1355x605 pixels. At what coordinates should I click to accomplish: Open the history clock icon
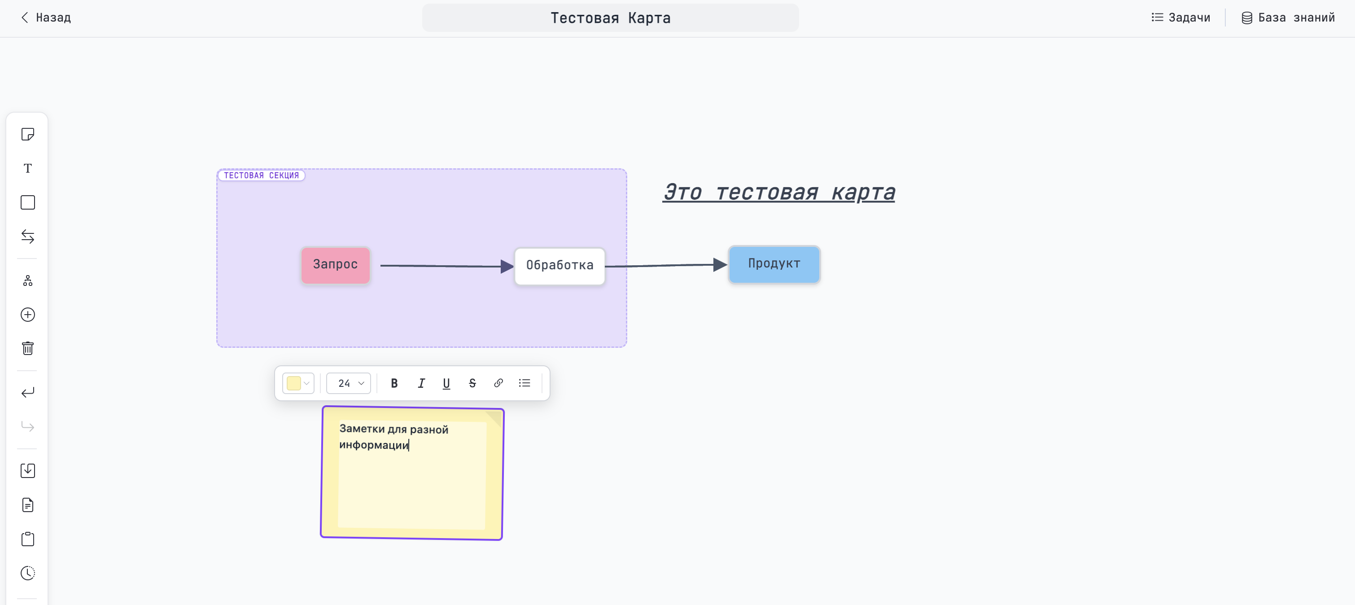pos(28,573)
